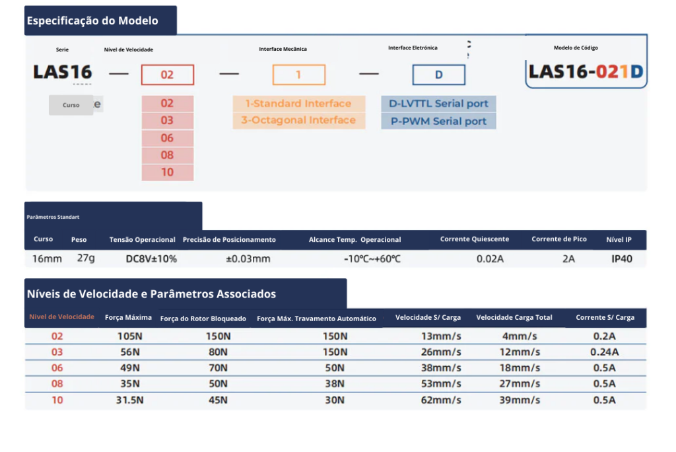Image resolution: width=676 pixels, height=452 pixels.
Task: Click the Velocidade Carga Total column header
Action: click(514, 318)
